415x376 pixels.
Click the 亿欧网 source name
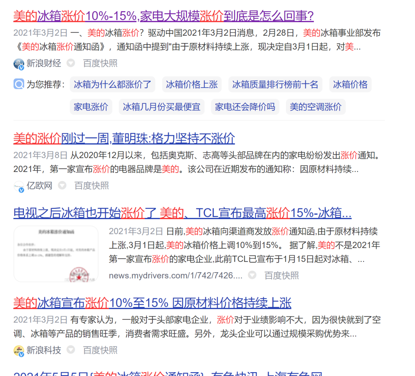(40, 186)
